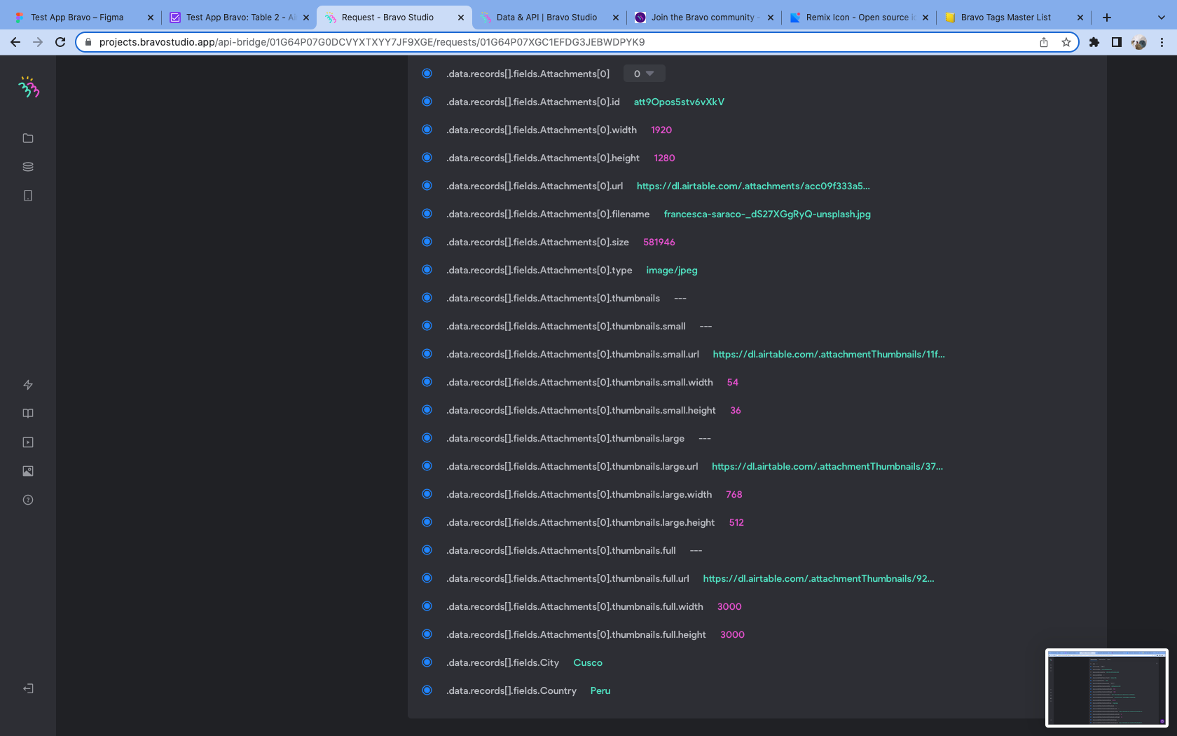Click the type value image/jpeg
Viewport: 1177px width, 736px height.
(x=672, y=270)
